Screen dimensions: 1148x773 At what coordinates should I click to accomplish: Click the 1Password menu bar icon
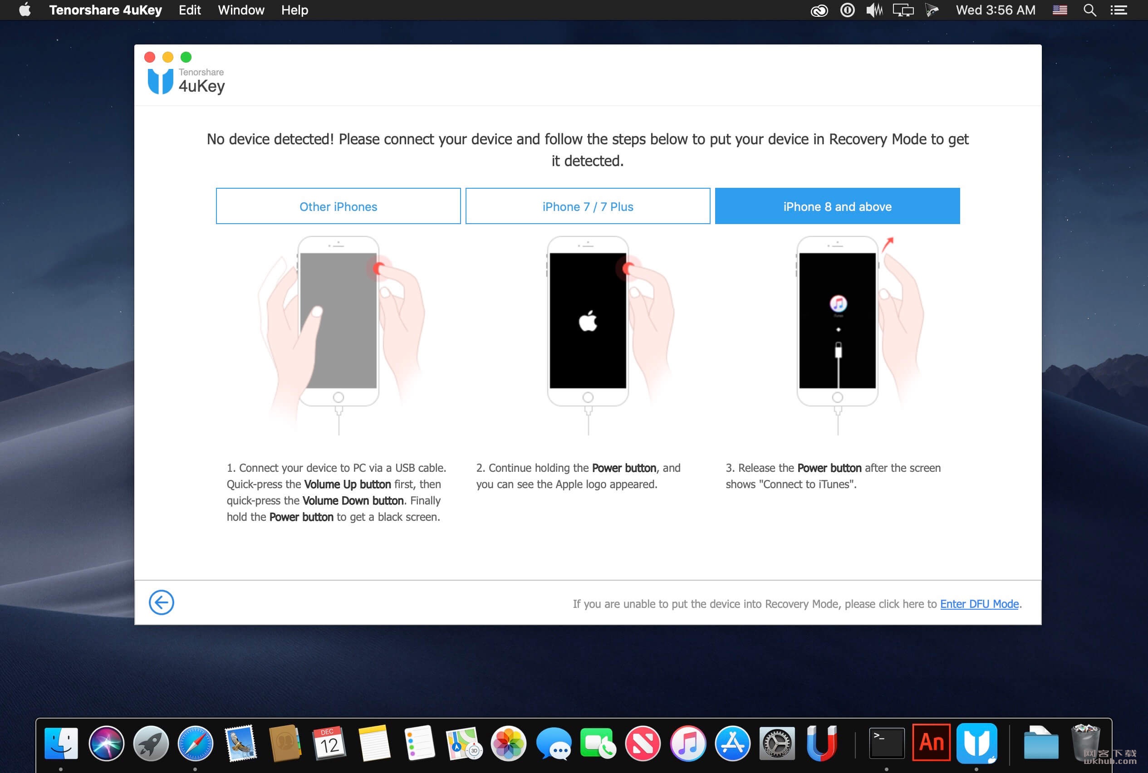click(x=847, y=10)
